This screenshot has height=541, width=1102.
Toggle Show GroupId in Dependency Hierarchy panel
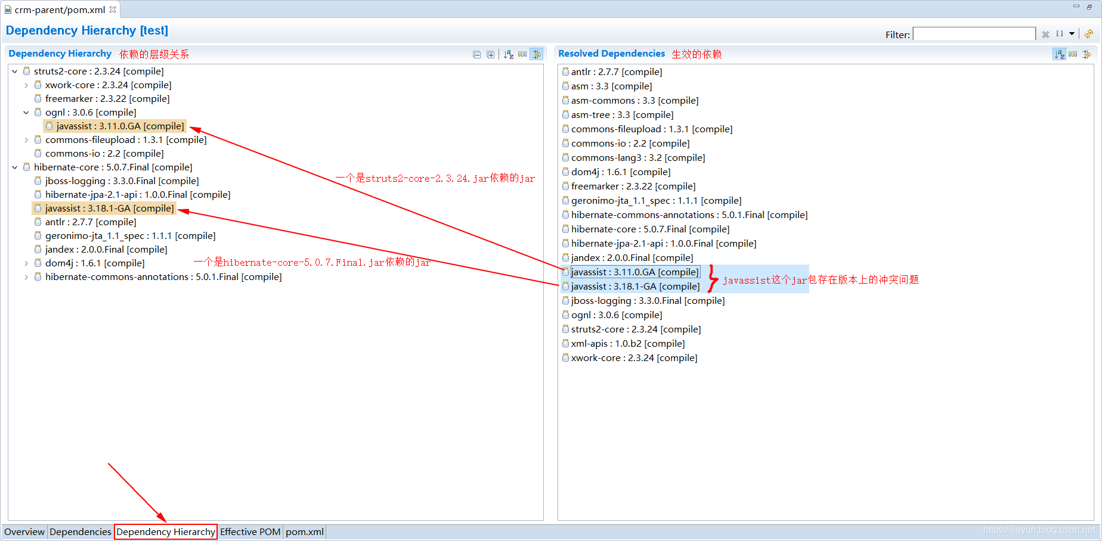click(x=522, y=54)
